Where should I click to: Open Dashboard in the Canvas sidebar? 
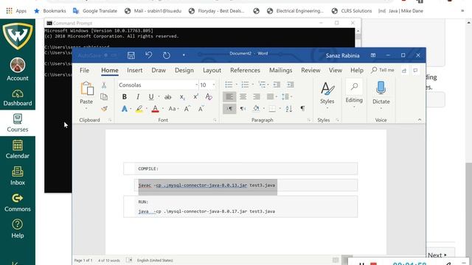18,97
